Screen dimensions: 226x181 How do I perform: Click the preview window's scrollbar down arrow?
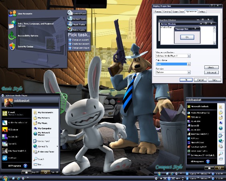(214, 43)
